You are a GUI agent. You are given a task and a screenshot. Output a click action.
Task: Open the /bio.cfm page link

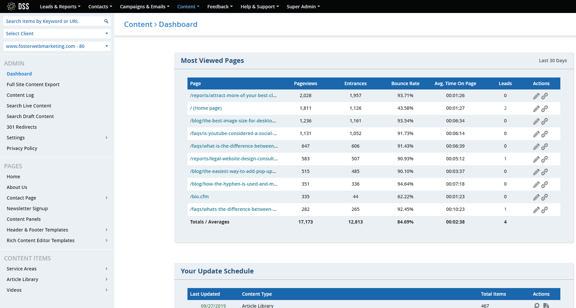click(x=199, y=197)
